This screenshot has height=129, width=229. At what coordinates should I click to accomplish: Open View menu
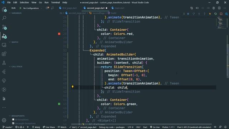[x=34, y=3]
